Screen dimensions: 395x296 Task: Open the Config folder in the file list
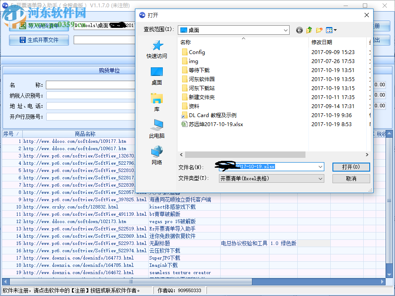tap(198, 51)
